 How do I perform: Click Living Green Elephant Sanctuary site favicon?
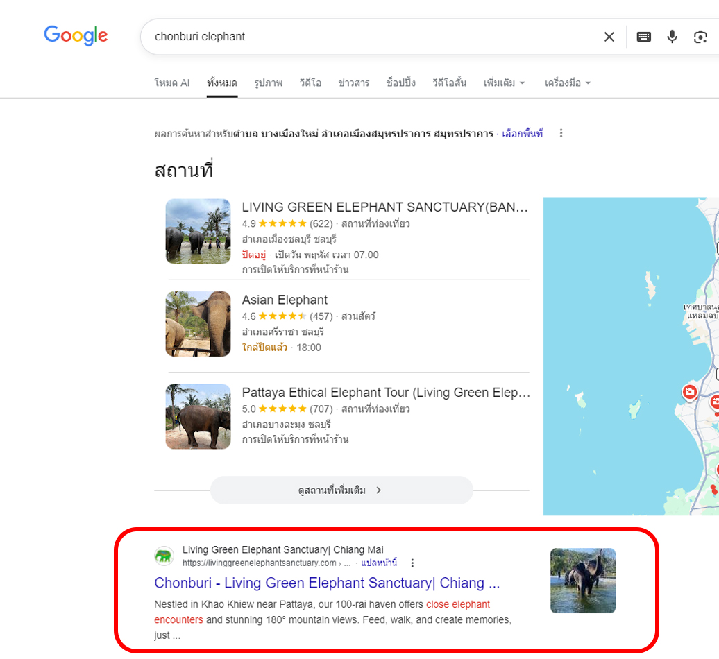pyautogui.click(x=164, y=556)
